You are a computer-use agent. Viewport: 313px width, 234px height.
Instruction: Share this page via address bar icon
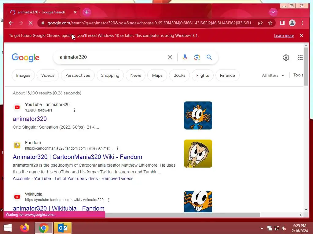point(260,23)
